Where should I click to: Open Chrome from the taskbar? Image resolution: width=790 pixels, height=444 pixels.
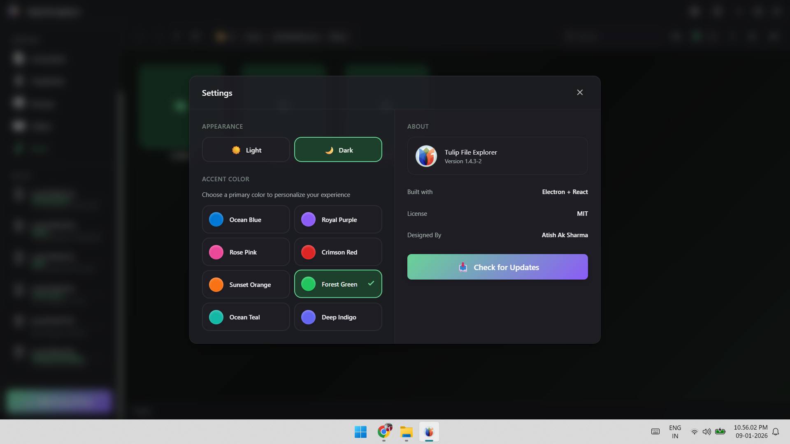383,432
